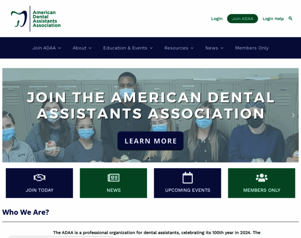Click the group icon on Members Only tile
Viewport: 301px width, 238px height.
[262, 178]
